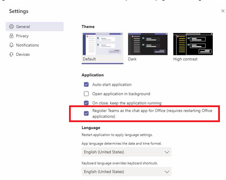Click the 'Default' theme label text
The width and height of the screenshot is (226, 180).
89,59
